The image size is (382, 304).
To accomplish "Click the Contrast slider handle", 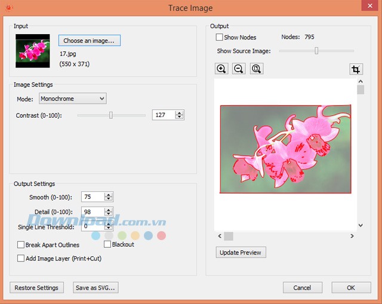I will [111, 115].
